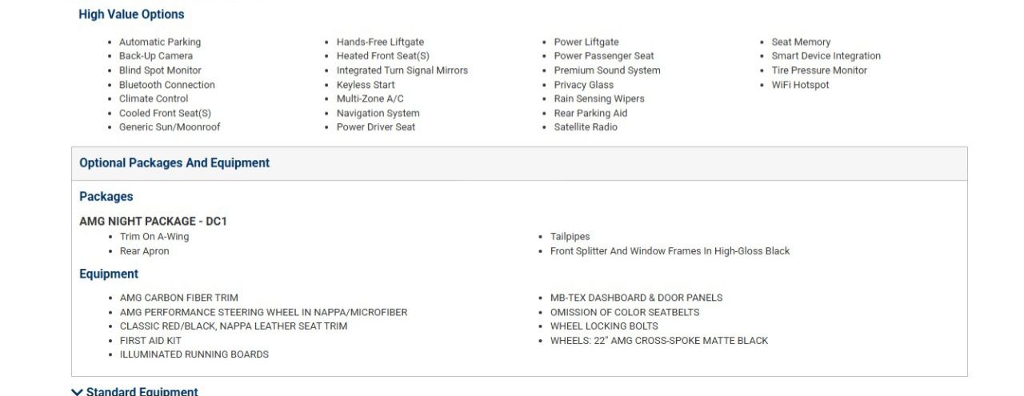Select the 22" AMG cross-spoke wheels entry
Screen dimensions: 1024x396
659,341
